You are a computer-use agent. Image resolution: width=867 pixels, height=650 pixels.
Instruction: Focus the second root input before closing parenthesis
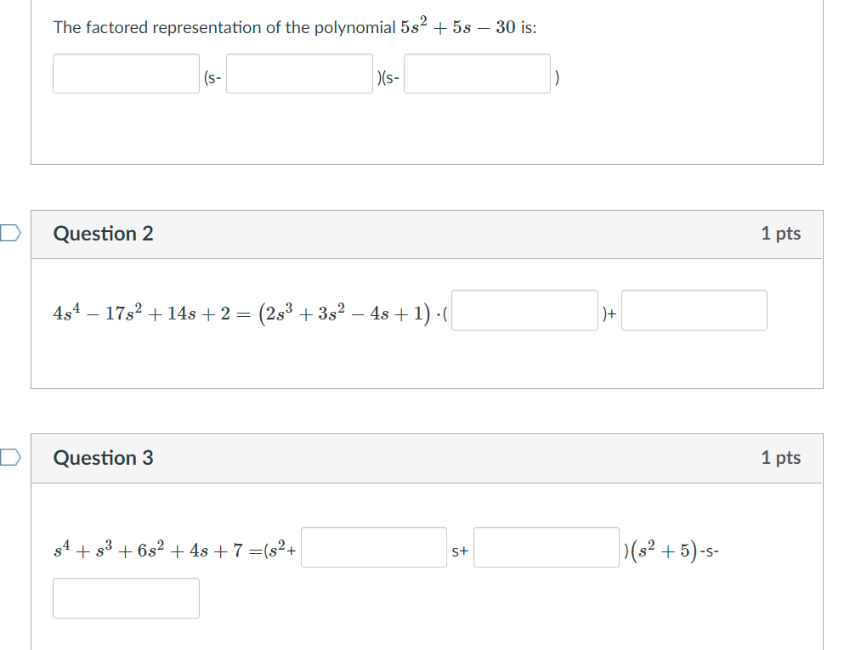point(477,74)
